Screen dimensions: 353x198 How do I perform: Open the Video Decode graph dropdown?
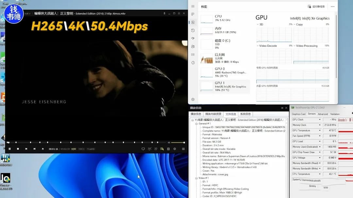(258, 46)
